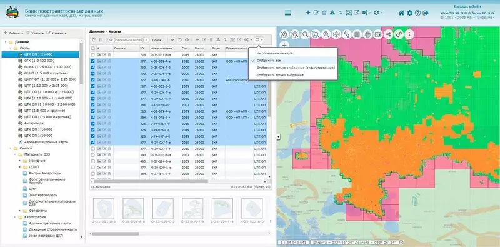This screenshot has width=500, height=247.
Task: Uncheck the row L-38-114-Г-в checkbox
Action: coord(92,80)
